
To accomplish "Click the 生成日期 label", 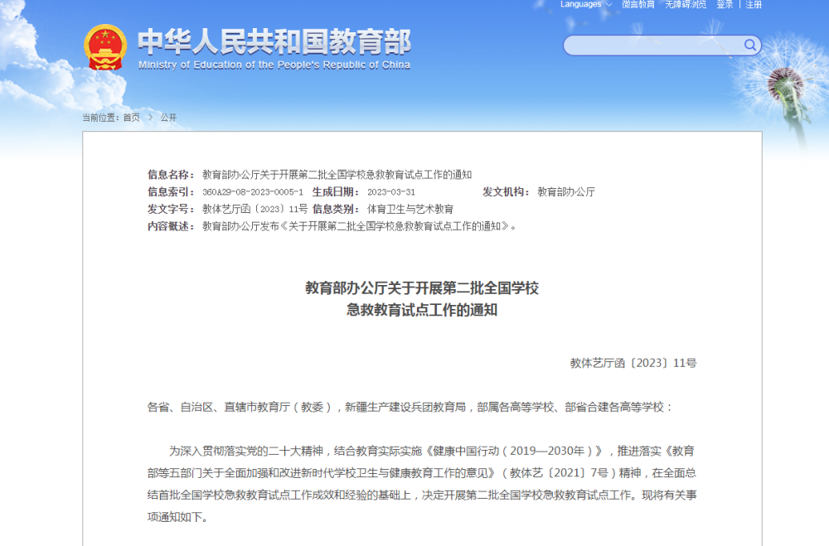I will coord(336,192).
